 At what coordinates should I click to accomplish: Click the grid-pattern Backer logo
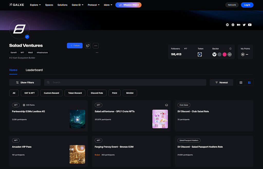click(230, 54)
